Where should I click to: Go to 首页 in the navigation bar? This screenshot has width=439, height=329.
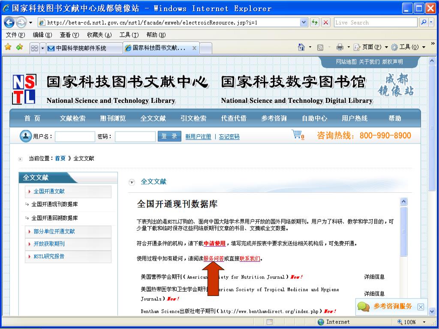click(x=32, y=118)
